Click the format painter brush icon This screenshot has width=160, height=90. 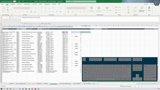8,12
